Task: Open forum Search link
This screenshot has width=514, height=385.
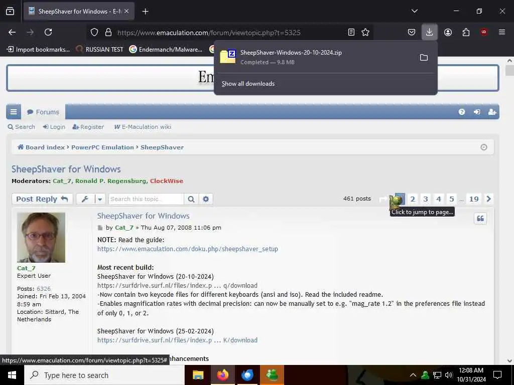Action: [21, 127]
